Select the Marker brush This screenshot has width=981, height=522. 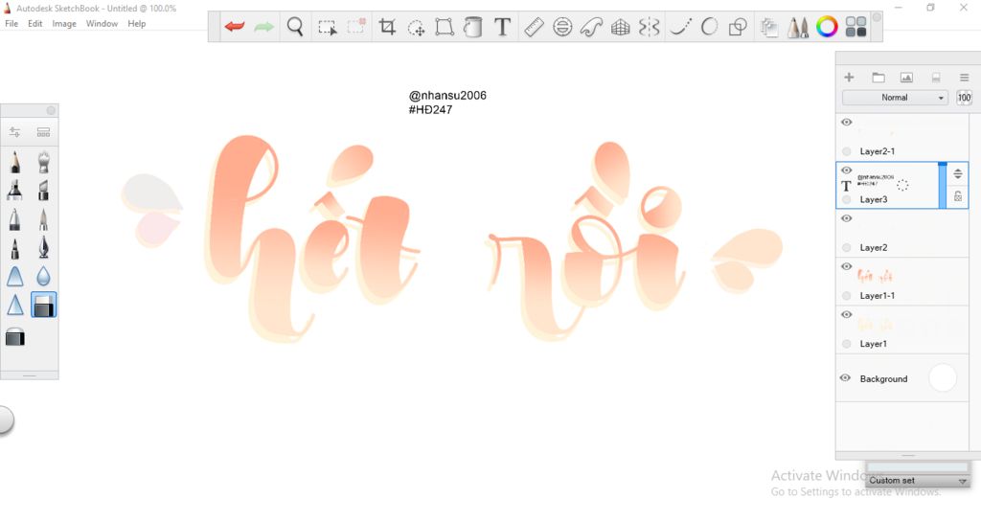[15, 190]
